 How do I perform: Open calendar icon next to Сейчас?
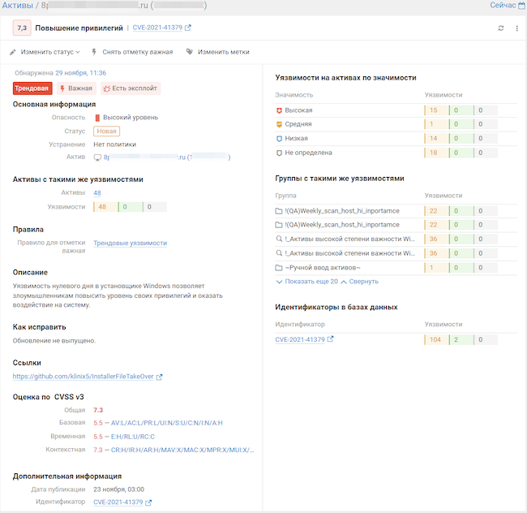pyautogui.click(x=522, y=6)
